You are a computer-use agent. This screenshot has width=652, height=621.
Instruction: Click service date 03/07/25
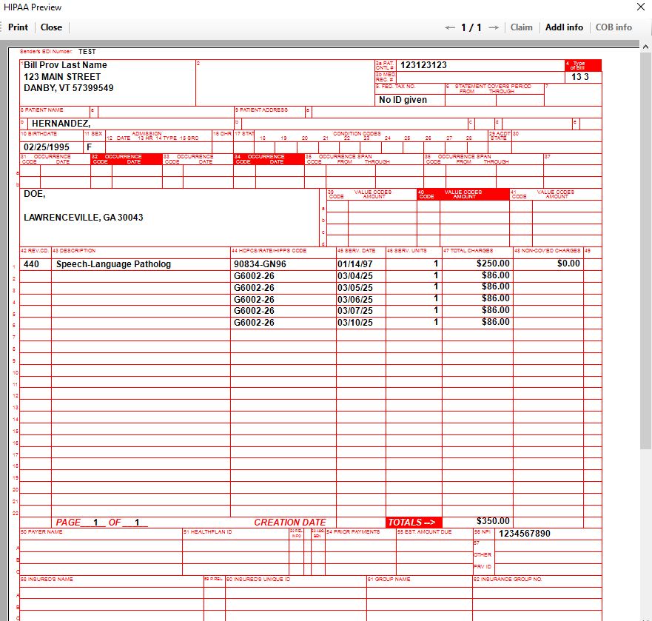click(x=355, y=311)
